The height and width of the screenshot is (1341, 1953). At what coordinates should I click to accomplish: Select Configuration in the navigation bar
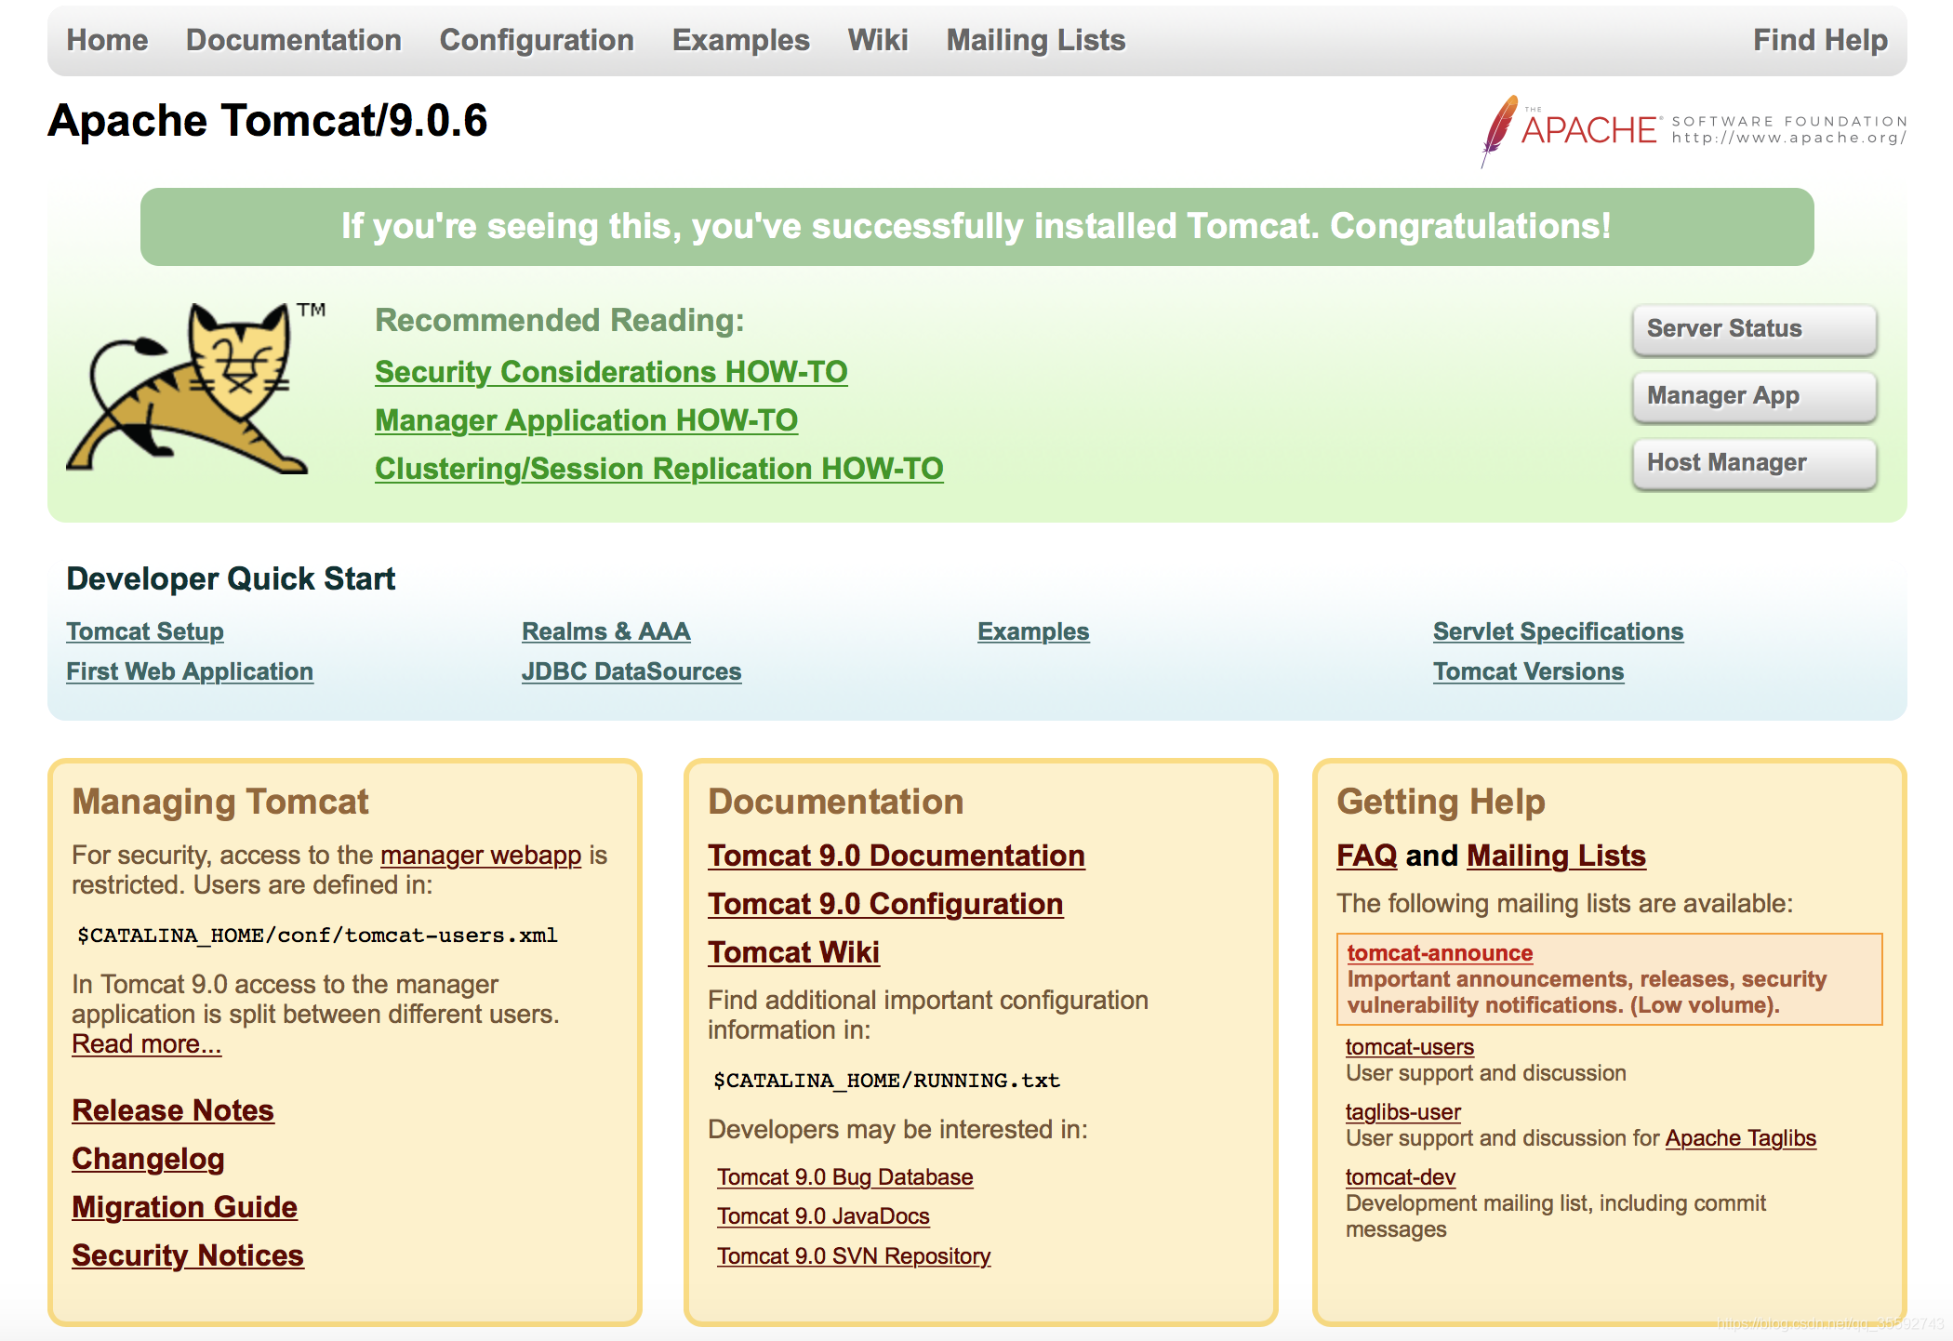point(537,40)
